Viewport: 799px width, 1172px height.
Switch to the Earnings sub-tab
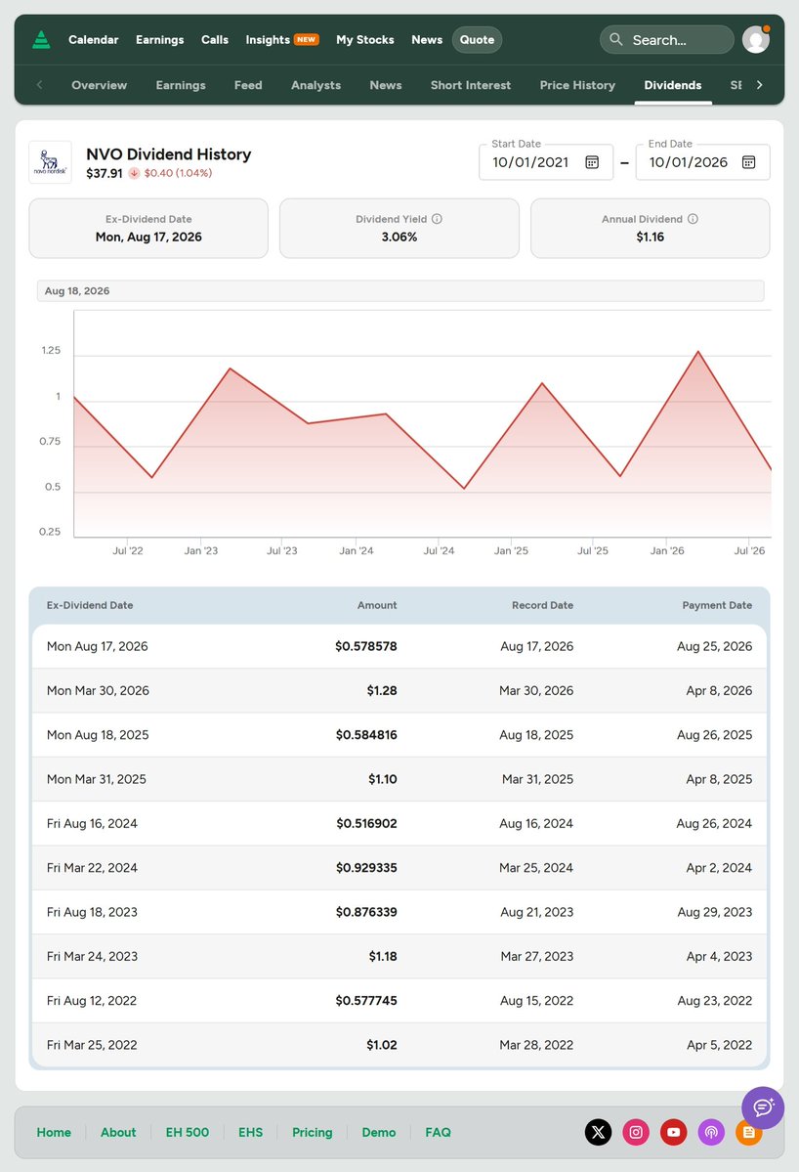point(181,85)
